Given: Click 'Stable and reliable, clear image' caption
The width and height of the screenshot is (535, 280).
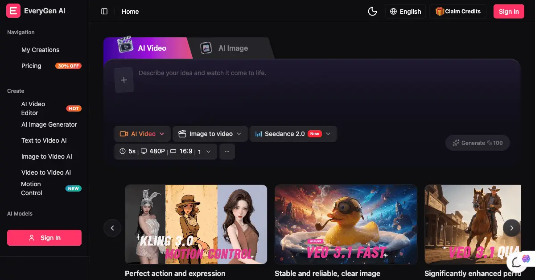Looking at the screenshot, I should pyautogui.click(x=328, y=274).
